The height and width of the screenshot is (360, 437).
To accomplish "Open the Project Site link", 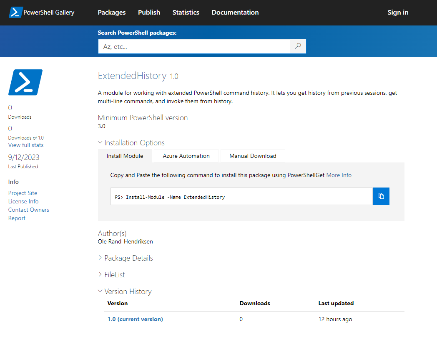I will click(23, 193).
